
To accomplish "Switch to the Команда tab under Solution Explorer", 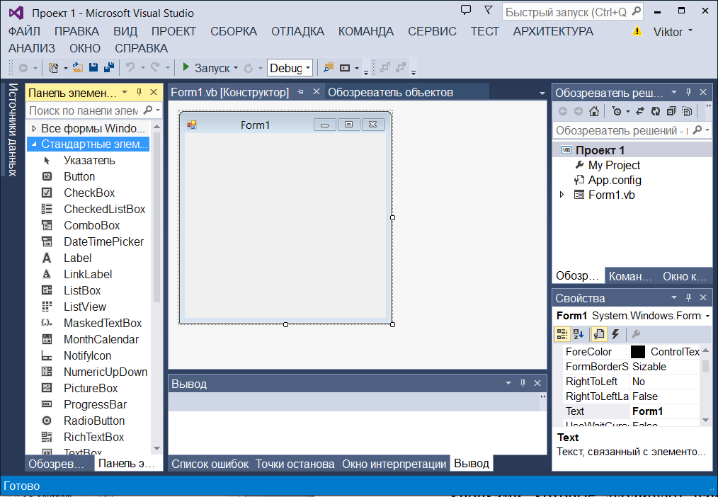I will pos(630,276).
